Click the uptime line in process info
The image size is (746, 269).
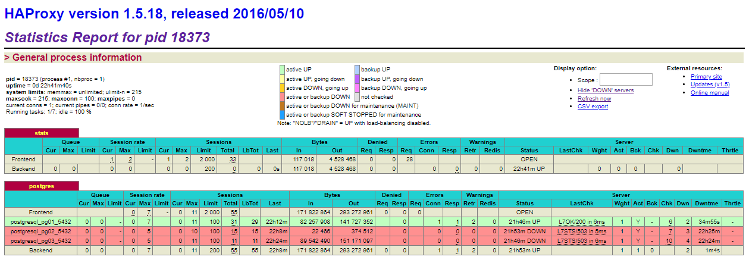[39, 85]
